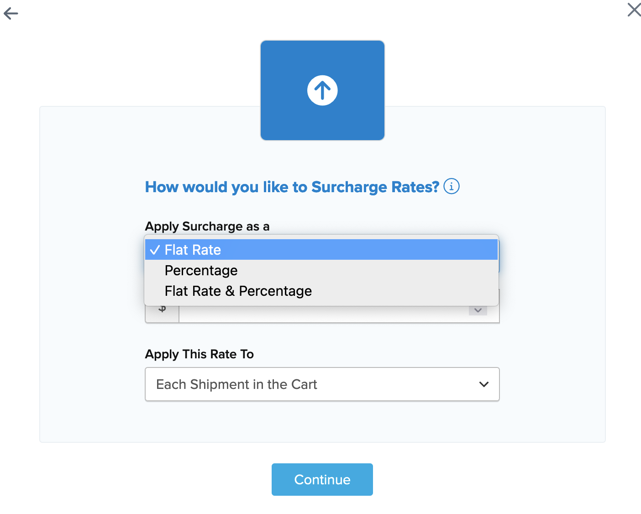Click the Surcharge Rates question heading
641x514 pixels.
tap(292, 187)
